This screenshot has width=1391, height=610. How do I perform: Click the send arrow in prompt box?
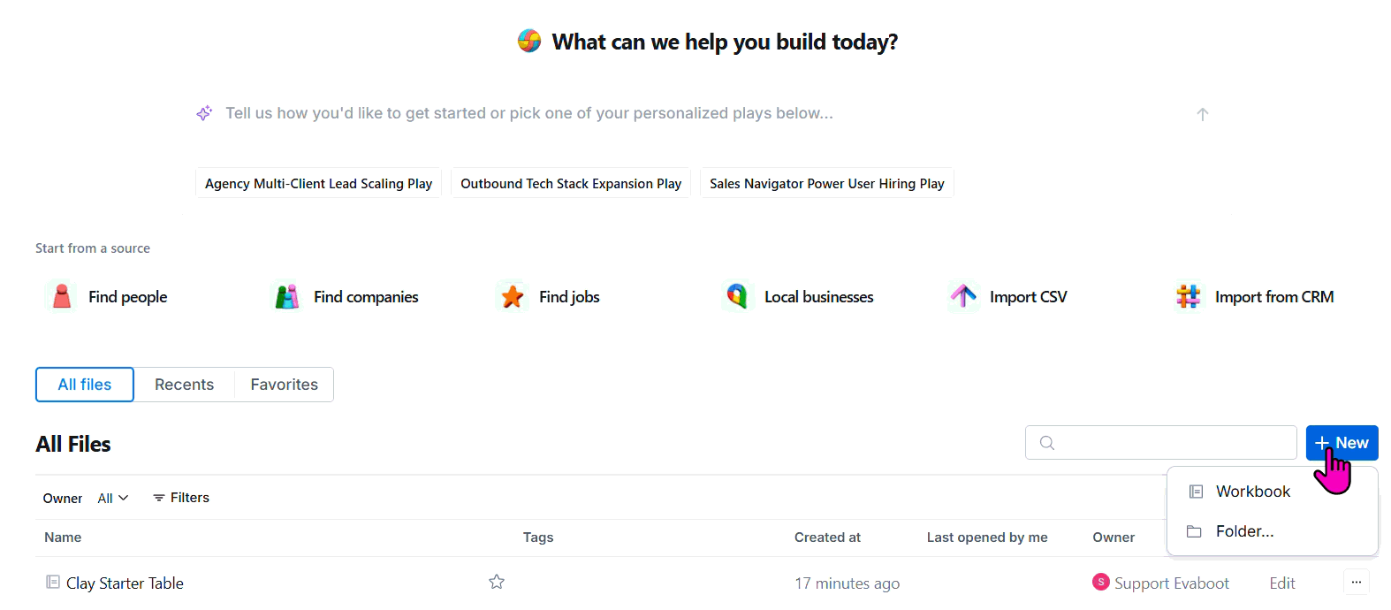[1203, 114]
